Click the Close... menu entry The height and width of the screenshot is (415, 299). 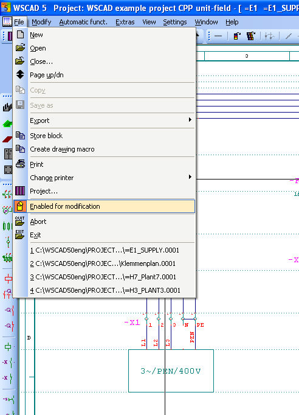point(104,61)
